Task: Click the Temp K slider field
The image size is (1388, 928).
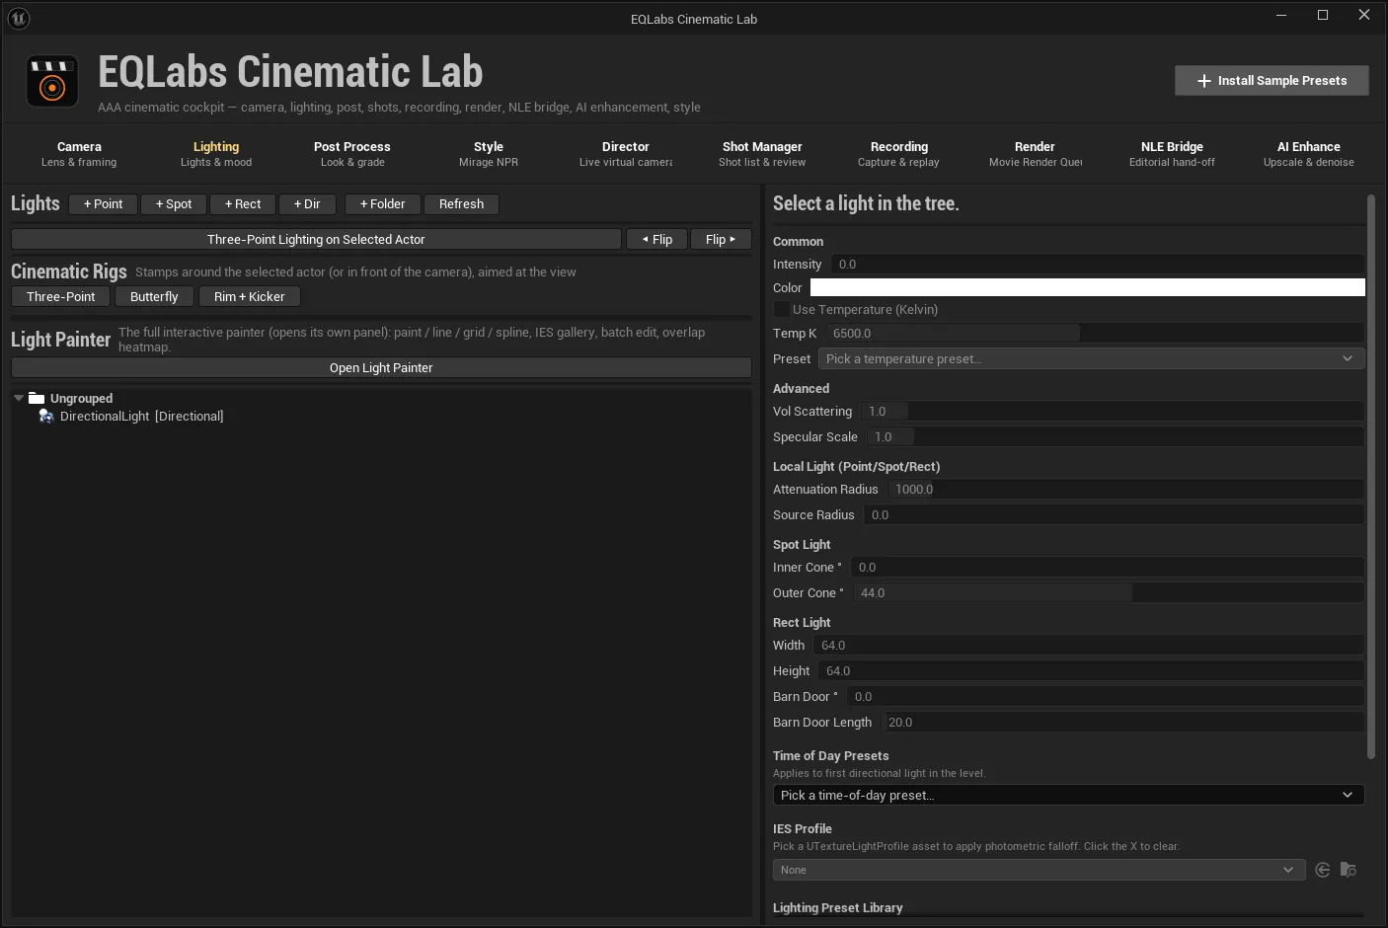Action: [1095, 334]
